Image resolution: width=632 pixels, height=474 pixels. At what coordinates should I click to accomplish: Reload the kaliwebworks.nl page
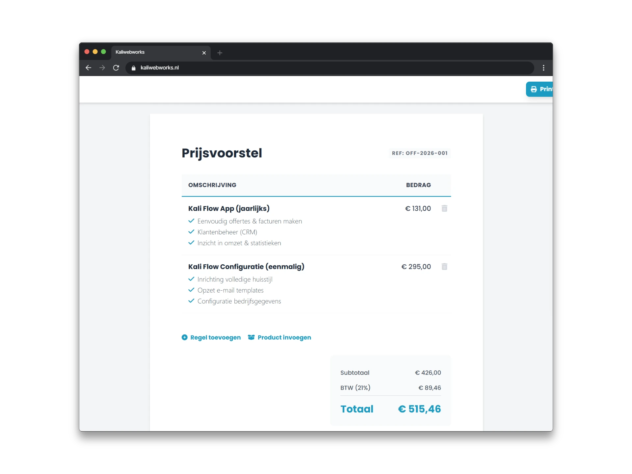point(116,68)
